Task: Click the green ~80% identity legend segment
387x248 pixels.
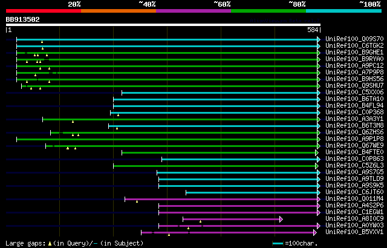Action: [268, 11]
